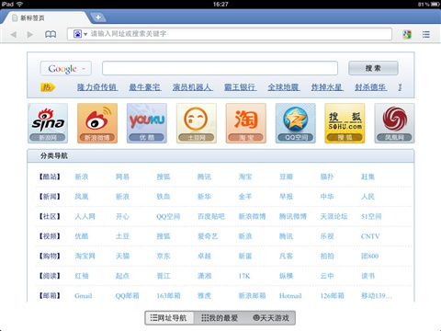Viewport: 441px width, 331px height.
Task: Go back with the left arrow icon
Action: (x=14, y=34)
